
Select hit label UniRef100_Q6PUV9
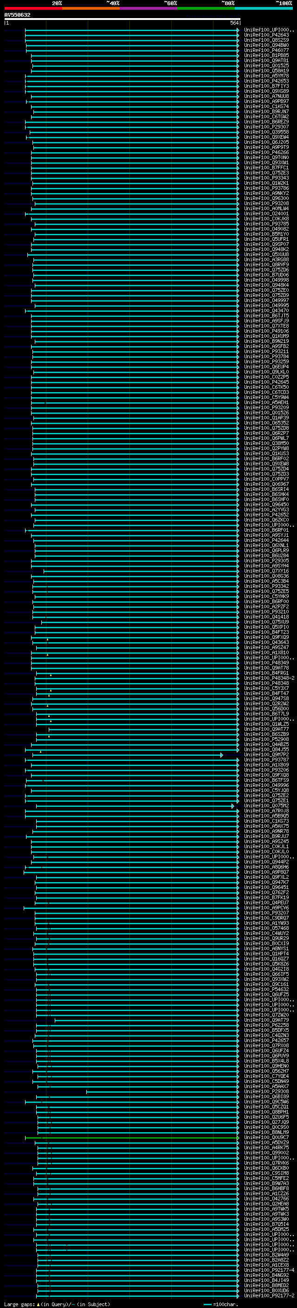point(266,1056)
